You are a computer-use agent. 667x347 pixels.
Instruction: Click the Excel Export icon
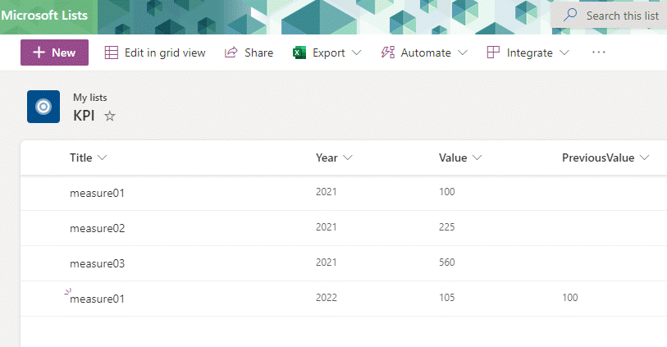[299, 53]
